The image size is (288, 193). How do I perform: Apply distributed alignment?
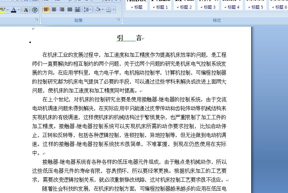click(x=77, y=10)
